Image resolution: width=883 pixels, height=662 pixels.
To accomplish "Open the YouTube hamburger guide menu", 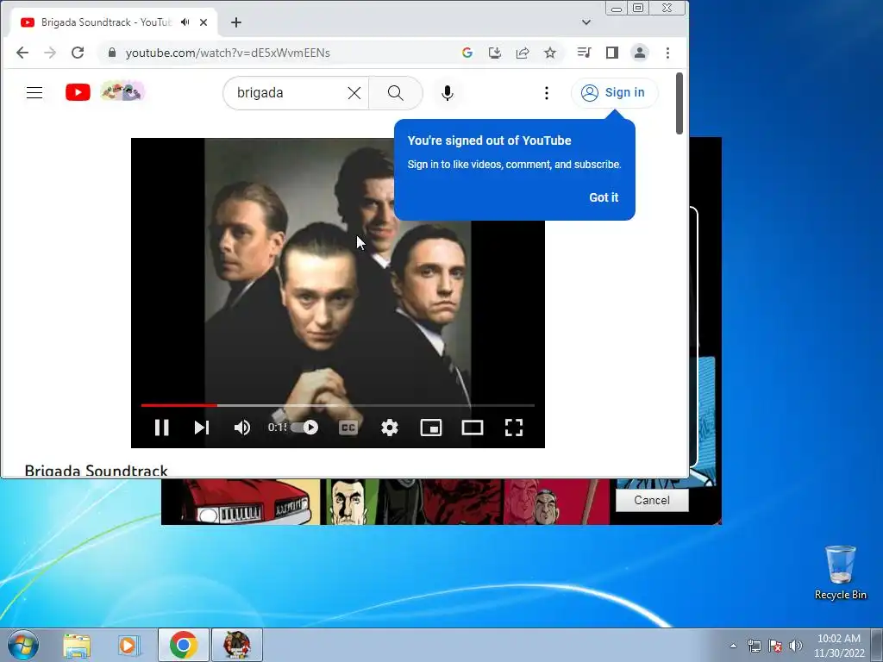I will (x=34, y=92).
